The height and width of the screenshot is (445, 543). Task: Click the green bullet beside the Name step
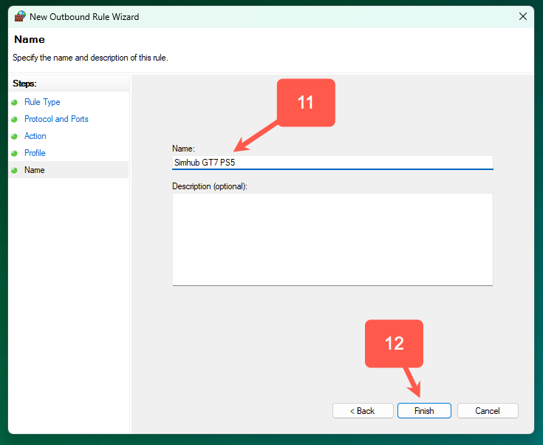tap(14, 170)
